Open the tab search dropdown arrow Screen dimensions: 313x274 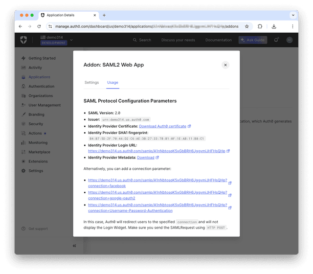point(293,15)
